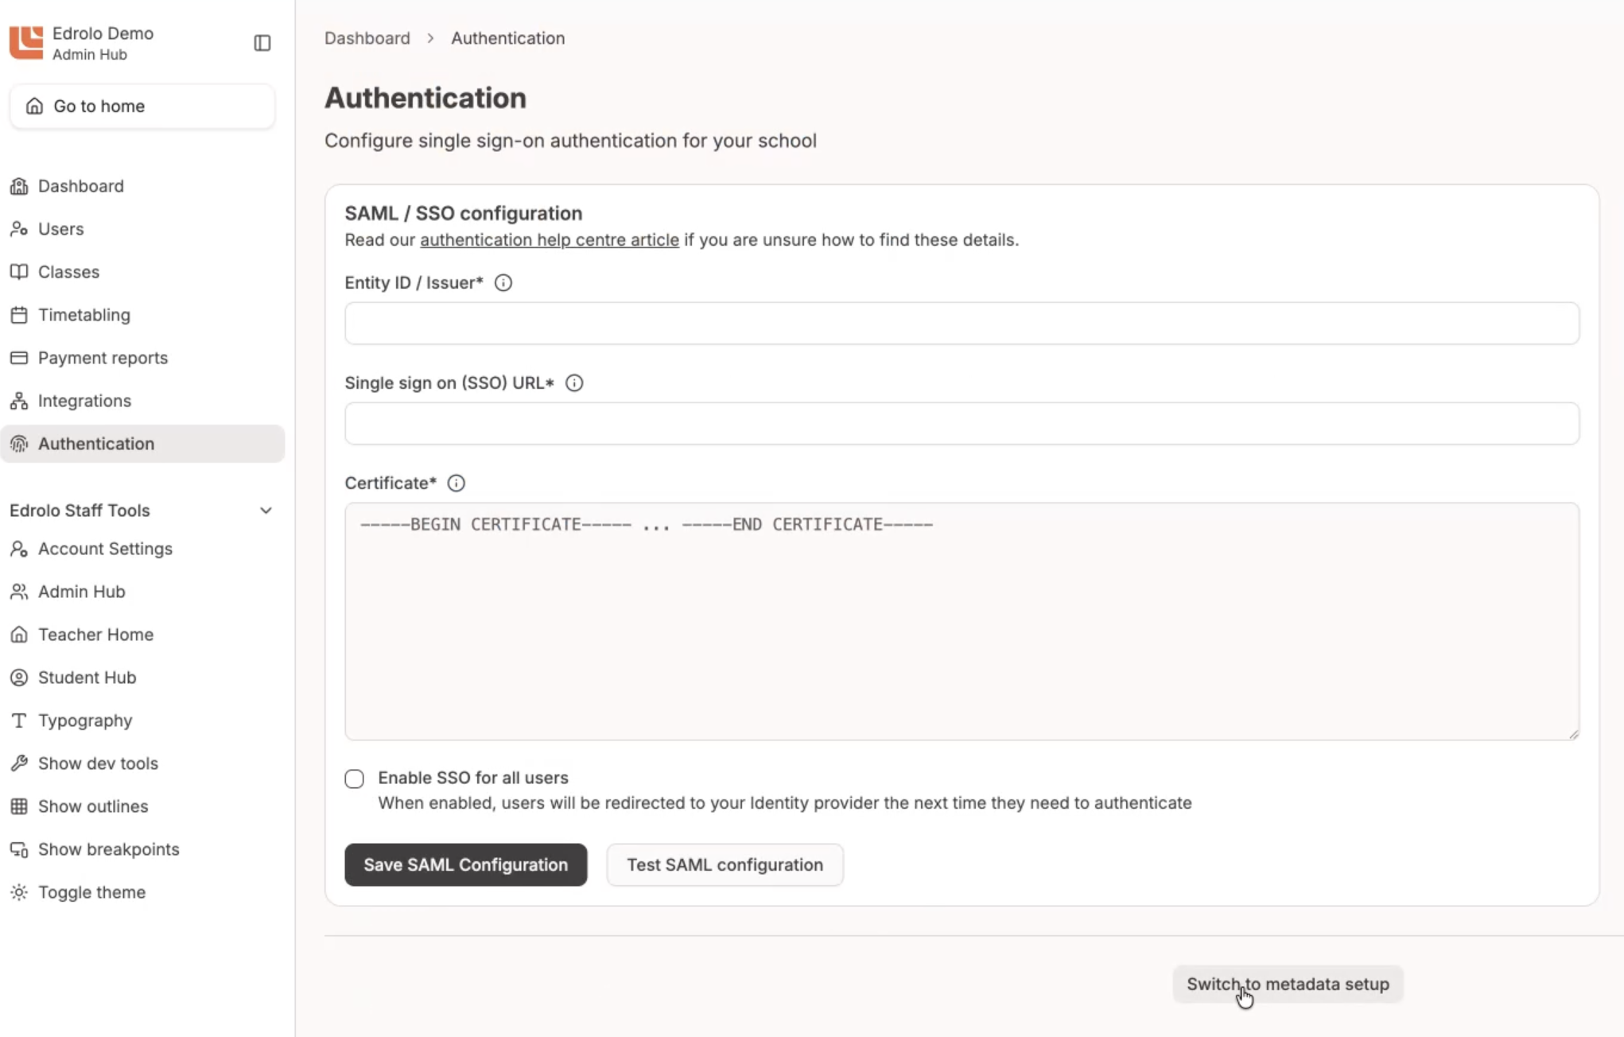
Task: Focus the Certificate text area
Action: pos(962,621)
